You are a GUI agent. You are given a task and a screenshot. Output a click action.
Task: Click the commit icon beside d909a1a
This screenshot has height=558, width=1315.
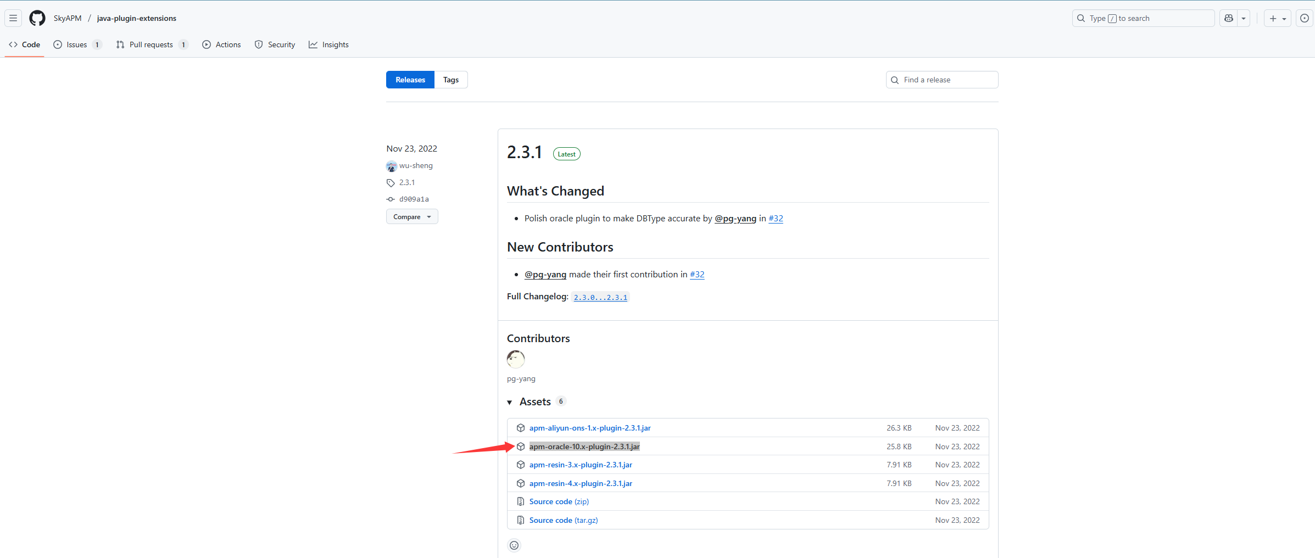391,199
